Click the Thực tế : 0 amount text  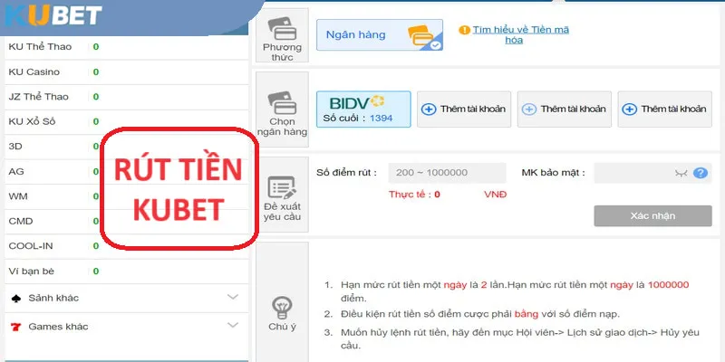pos(414,195)
